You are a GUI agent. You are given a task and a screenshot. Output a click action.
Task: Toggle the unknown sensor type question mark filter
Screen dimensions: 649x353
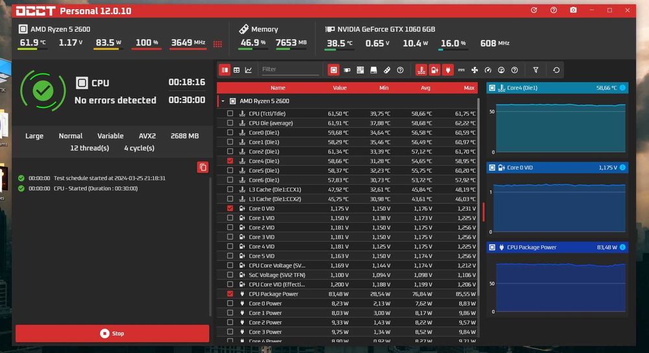514,70
